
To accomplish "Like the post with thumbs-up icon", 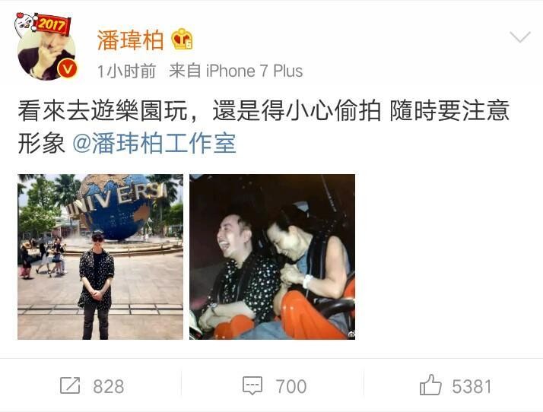I will click(x=430, y=385).
